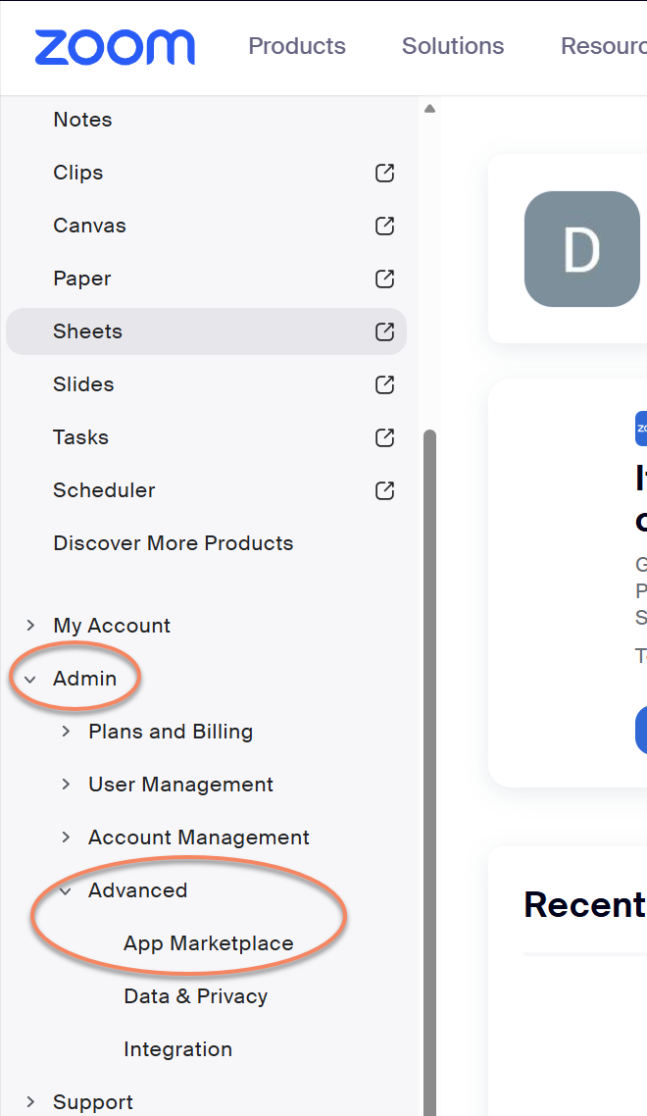Select Notes in the sidebar

click(82, 120)
